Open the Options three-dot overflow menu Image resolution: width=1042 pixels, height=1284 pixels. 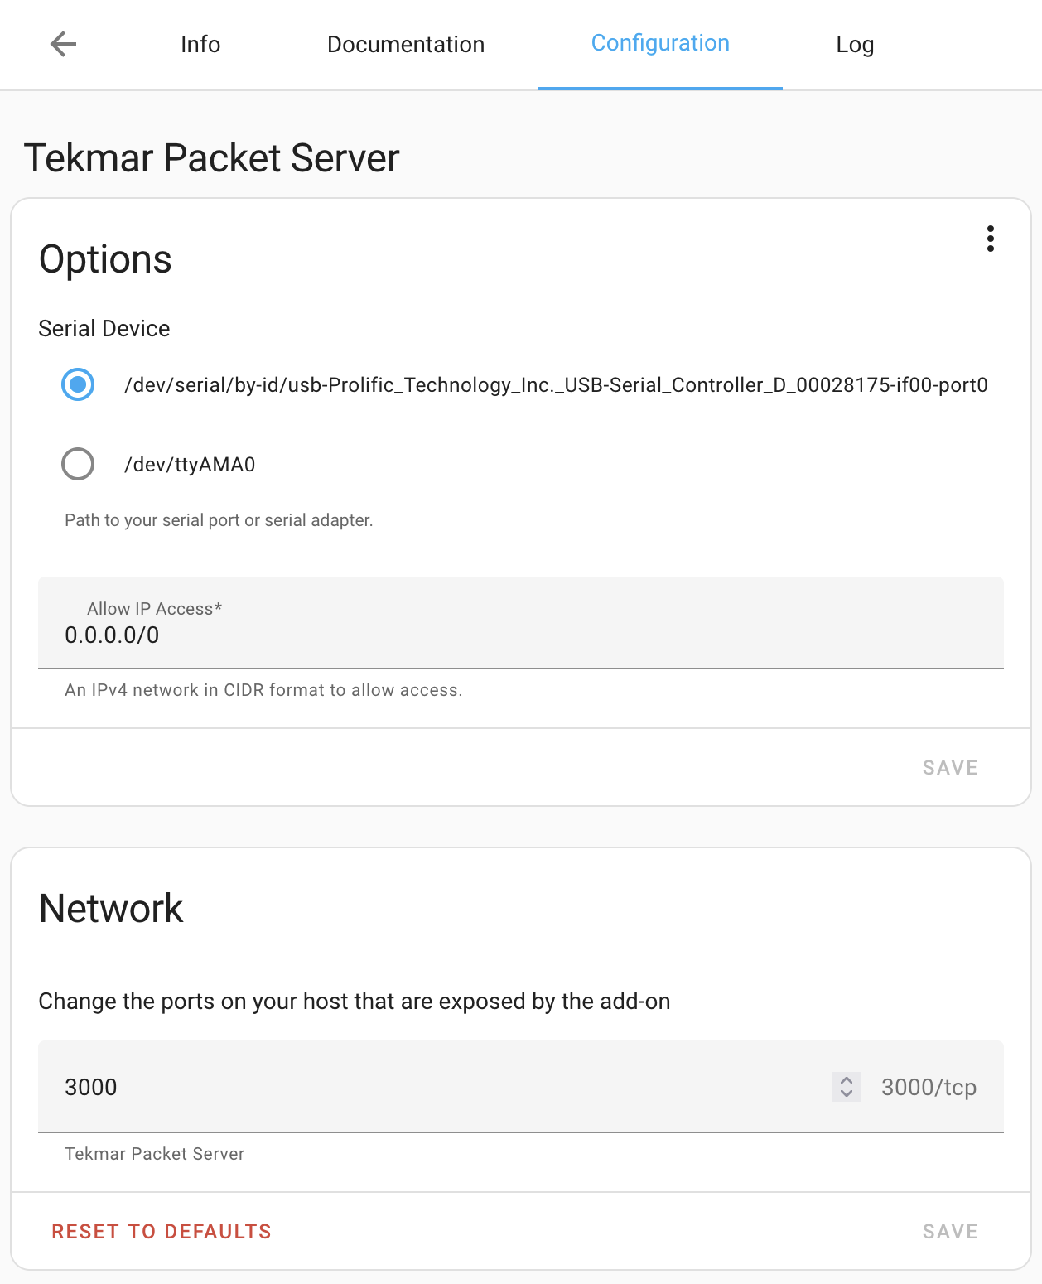click(990, 239)
